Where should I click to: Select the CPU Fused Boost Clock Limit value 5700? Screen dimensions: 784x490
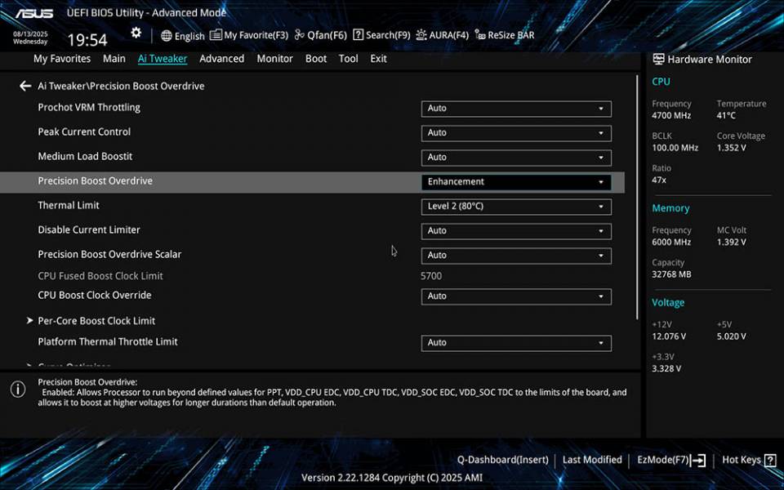click(434, 276)
